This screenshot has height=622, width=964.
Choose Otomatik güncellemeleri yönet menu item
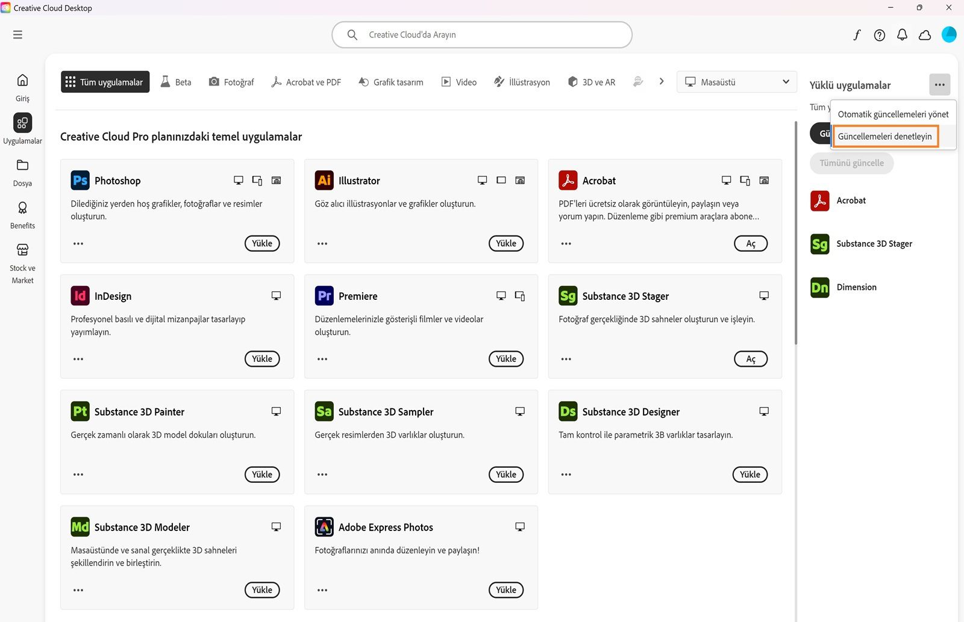893,114
